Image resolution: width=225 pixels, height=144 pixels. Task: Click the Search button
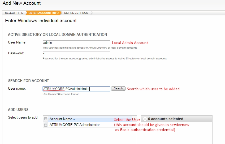pyautogui.click(x=118, y=89)
